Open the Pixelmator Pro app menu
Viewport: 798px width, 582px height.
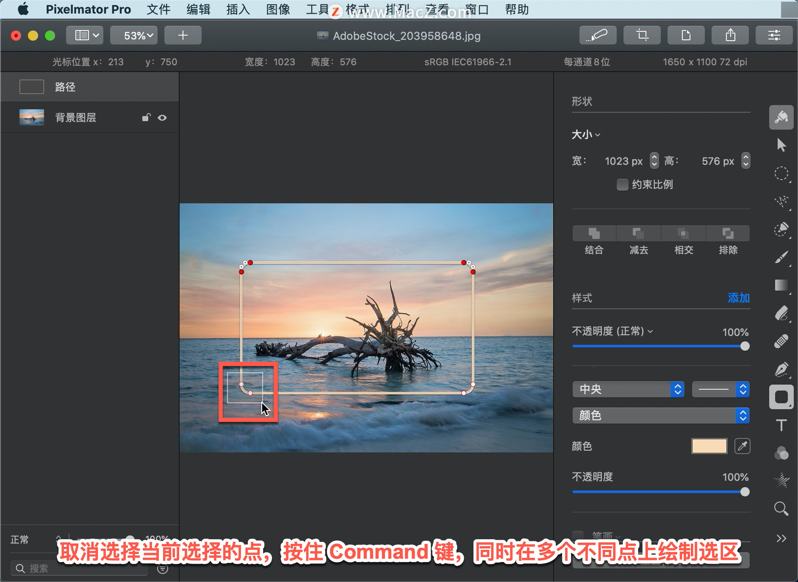click(88, 9)
